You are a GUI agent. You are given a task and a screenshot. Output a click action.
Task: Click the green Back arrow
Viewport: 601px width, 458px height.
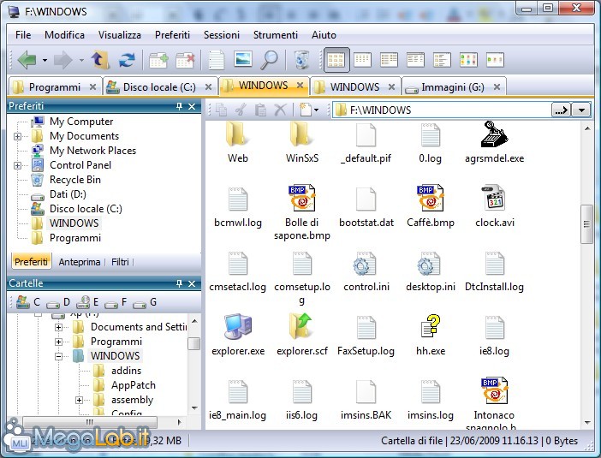click(x=27, y=60)
